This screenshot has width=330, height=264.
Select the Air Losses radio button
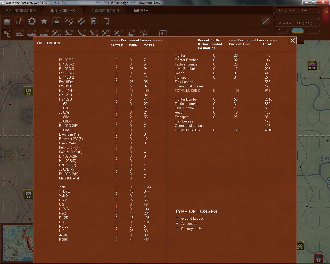pos(177,224)
